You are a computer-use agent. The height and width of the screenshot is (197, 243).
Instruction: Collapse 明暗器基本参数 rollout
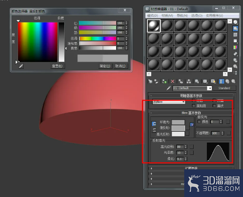tap(191, 96)
